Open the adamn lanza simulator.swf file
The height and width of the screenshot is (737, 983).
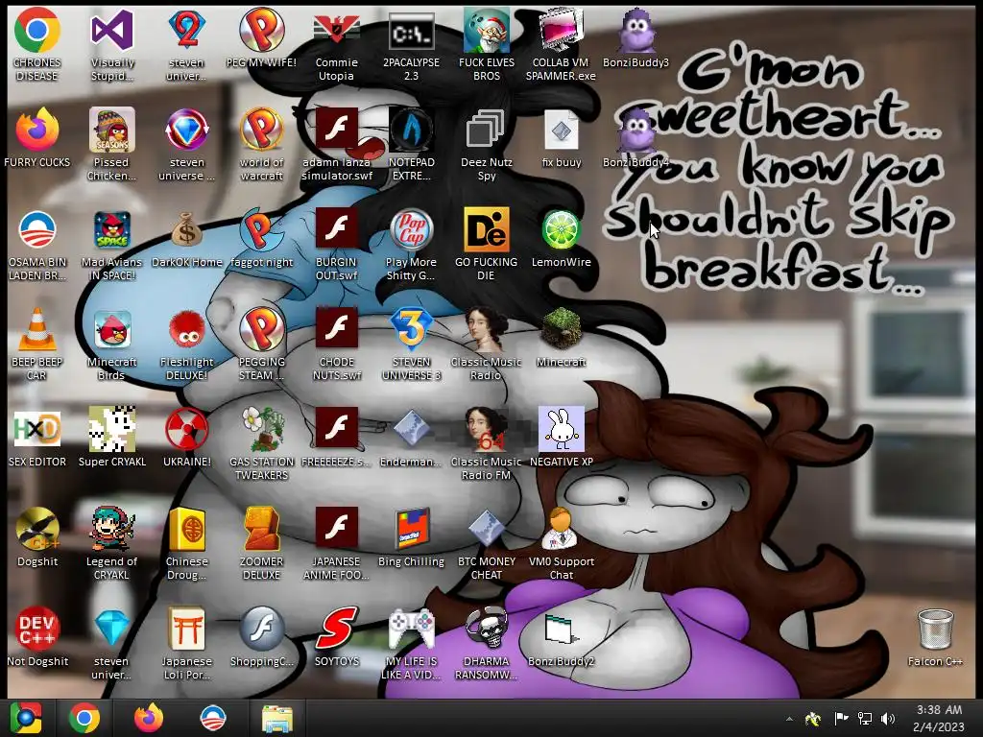point(337,129)
